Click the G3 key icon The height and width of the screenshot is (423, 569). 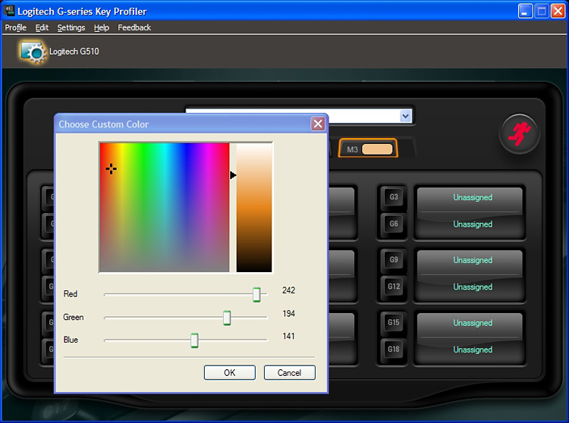coord(394,197)
